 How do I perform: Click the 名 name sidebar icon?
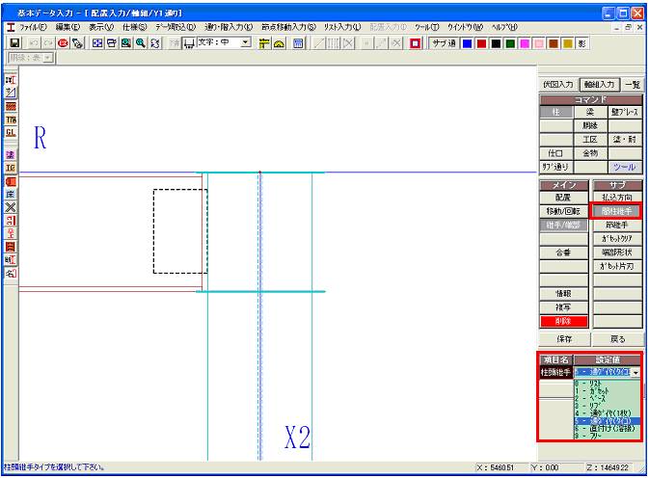[x=11, y=274]
